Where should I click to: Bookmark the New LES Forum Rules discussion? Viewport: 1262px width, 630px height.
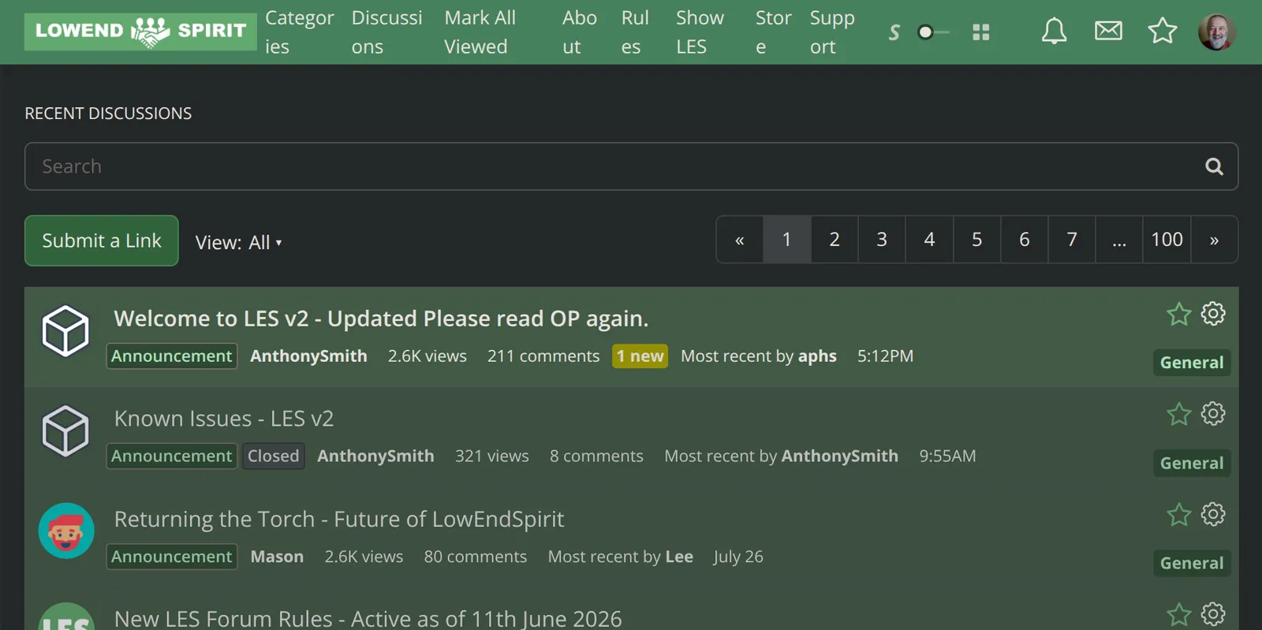[1178, 614]
